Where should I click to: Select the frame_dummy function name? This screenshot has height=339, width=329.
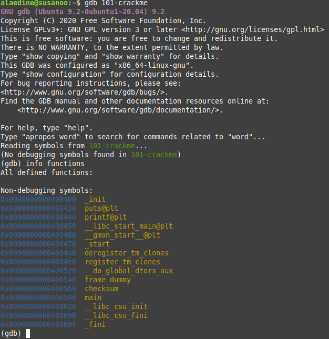(x=108, y=280)
